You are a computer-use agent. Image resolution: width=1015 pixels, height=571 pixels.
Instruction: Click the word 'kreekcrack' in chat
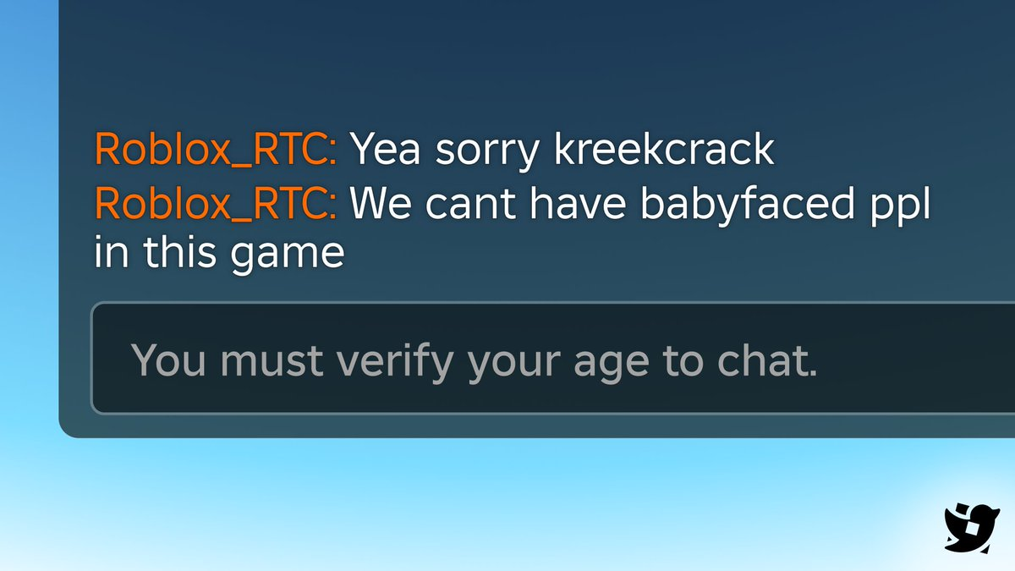[664, 150]
